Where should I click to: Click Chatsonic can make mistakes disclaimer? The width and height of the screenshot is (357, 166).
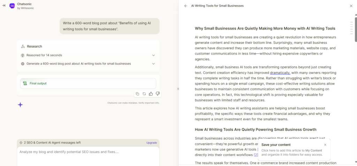click(134, 103)
